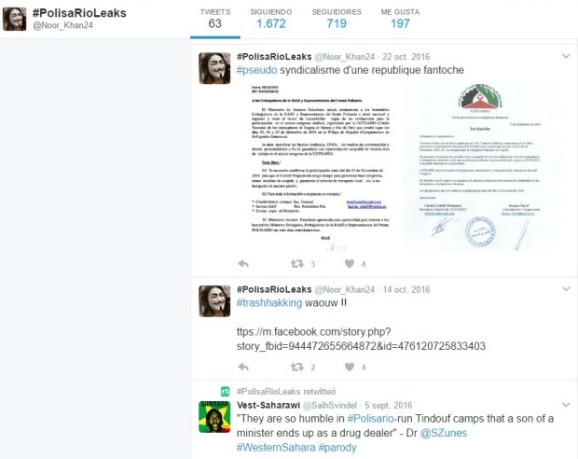This screenshot has width=578, height=459.
Task: Click the 22 oct. 2016 tweet date
Action: [406, 57]
